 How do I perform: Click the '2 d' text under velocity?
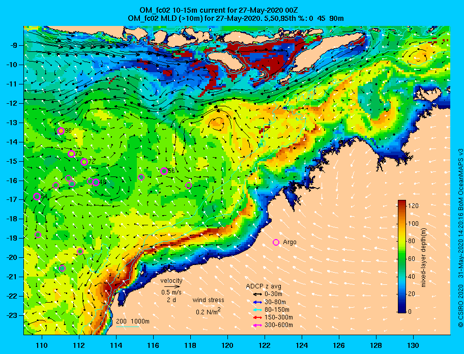(171, 299)
